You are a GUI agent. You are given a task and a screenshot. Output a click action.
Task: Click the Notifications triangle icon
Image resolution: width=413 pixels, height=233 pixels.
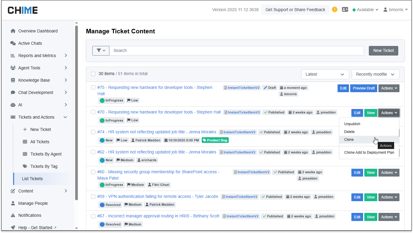pyautogui.click(x=13, y=215)
